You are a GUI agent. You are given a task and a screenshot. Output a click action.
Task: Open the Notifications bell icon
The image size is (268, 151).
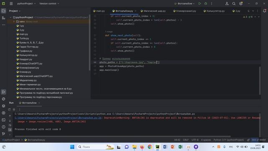(264, 11)
